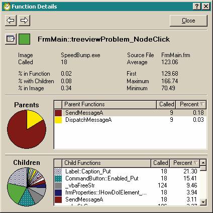The width and height of the screenshot is (213, 213).
Task: Select the SendMessageA parent function row
Action: (130, 113)
